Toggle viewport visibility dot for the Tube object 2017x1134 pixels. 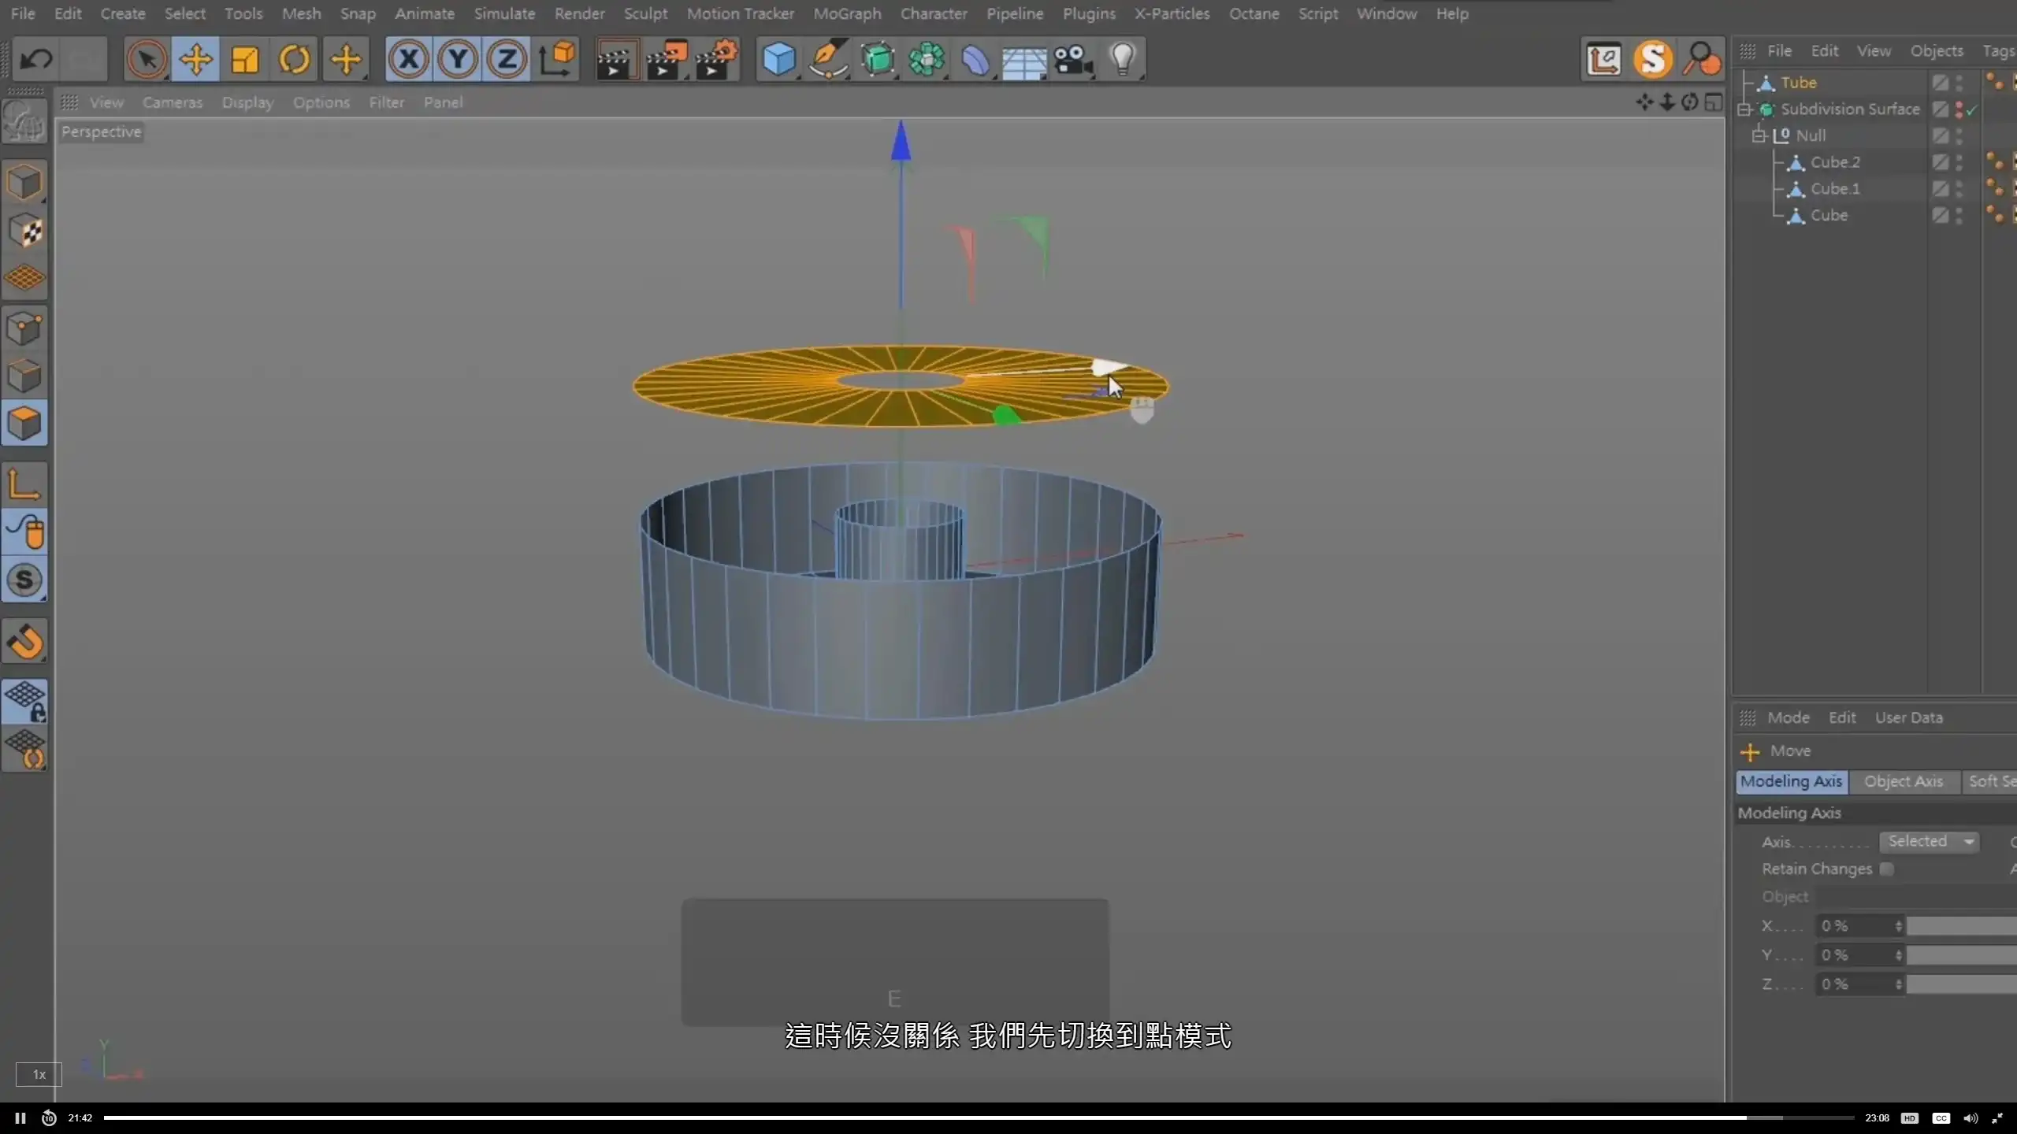pyautogui.click(x=1959, y=79)
